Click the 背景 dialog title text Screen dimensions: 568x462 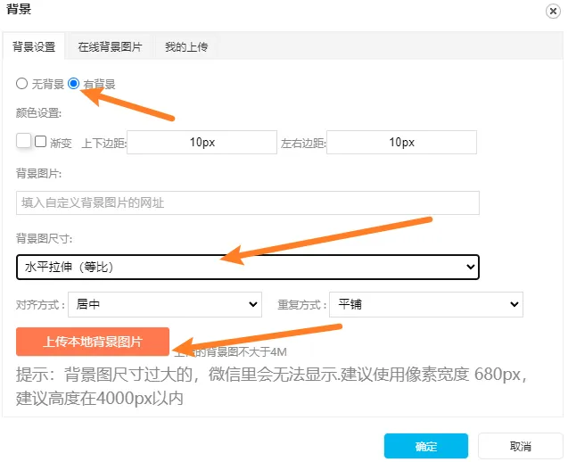pos(19,9)
